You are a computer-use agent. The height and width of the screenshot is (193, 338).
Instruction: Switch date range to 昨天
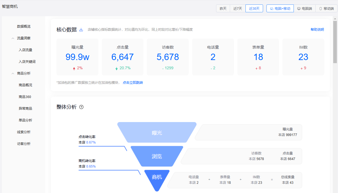coord(223,8)
